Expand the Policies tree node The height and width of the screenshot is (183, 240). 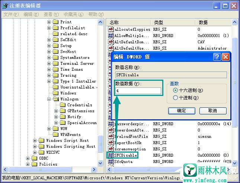click(28, 164)
